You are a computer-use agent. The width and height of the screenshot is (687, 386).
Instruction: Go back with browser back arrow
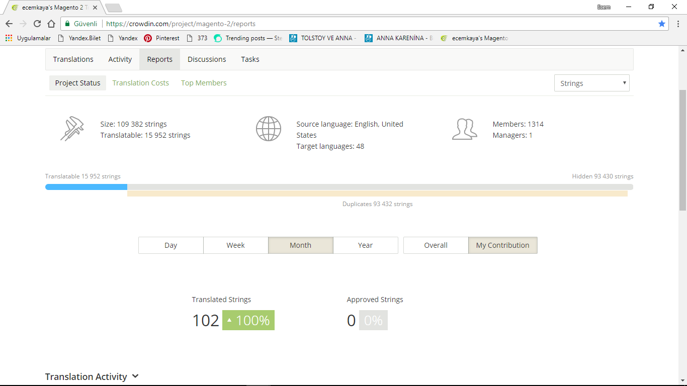tap(9, 24)
